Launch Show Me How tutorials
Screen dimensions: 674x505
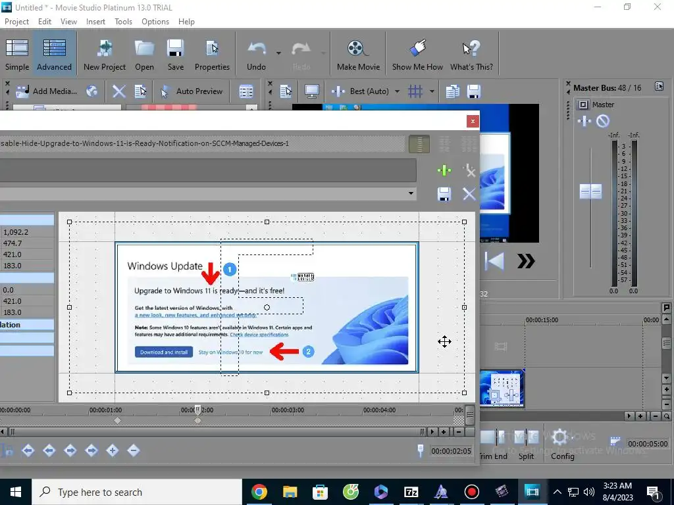417,54
